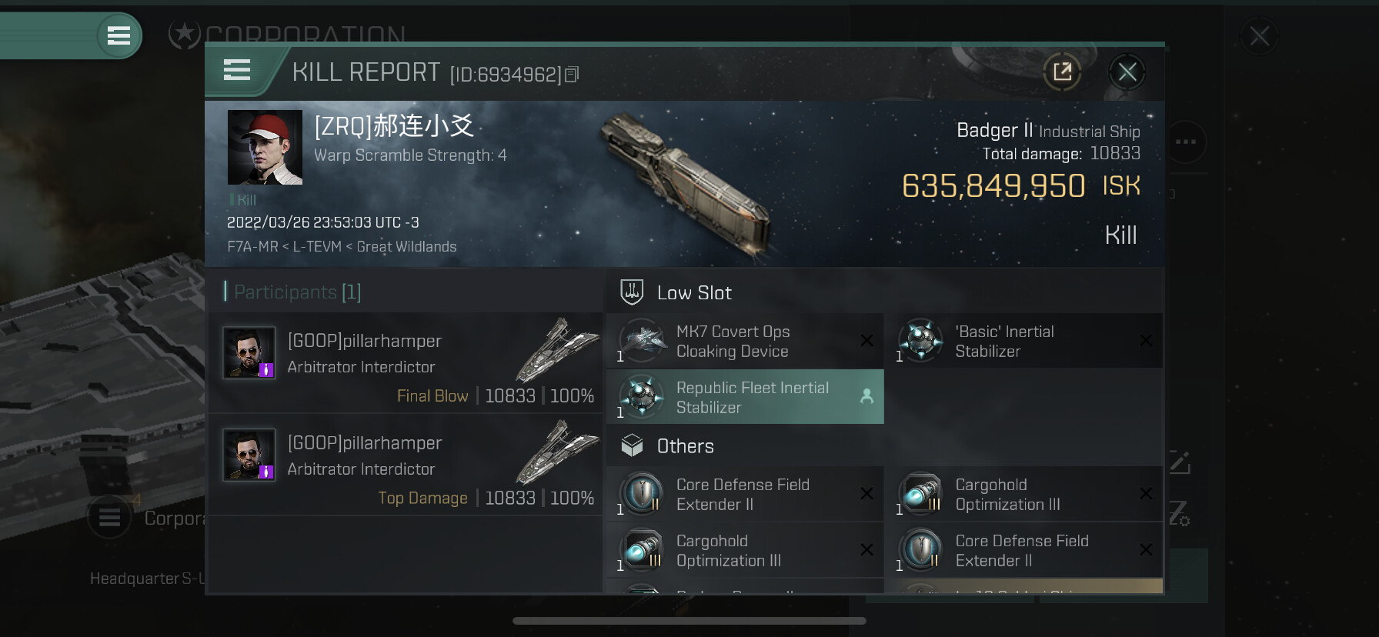Open the main menu in top-left
Image resolution: width=1379 pixels, height=637 pixels.
tap(119, 35)
